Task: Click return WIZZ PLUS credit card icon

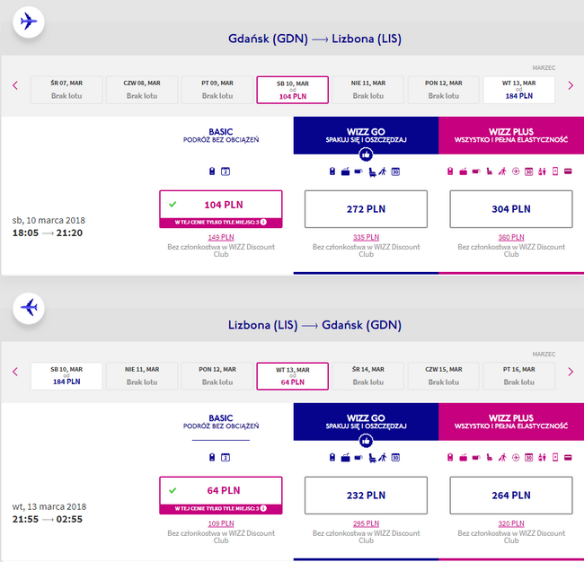Action: 568,458
